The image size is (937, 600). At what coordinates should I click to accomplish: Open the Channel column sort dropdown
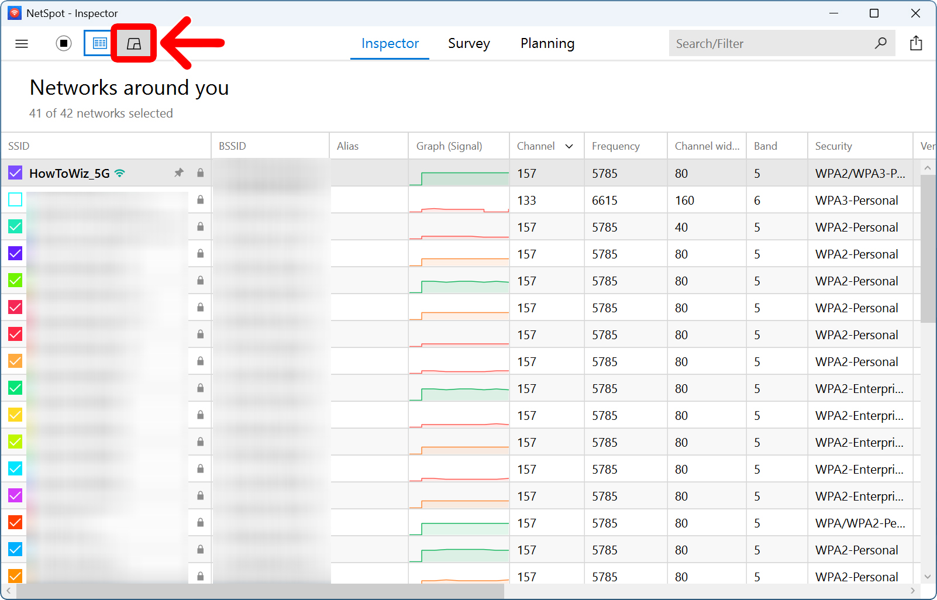(569, 146)
